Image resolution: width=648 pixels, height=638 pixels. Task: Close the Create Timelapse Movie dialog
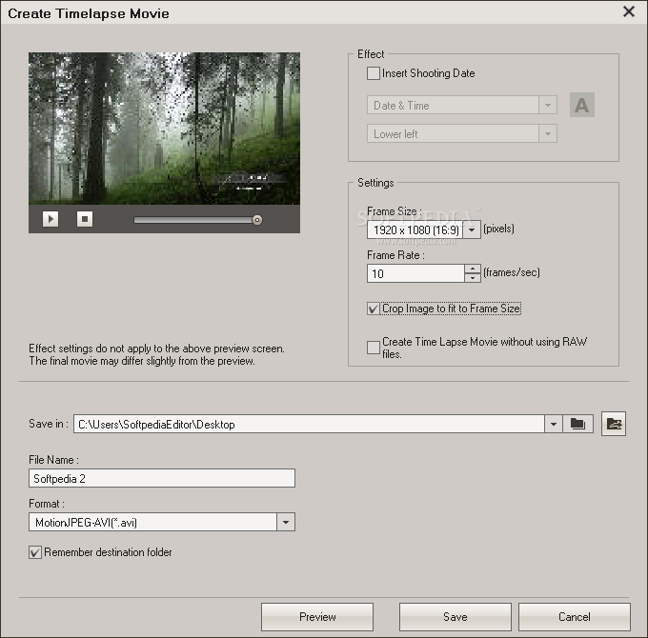point(629,11)
